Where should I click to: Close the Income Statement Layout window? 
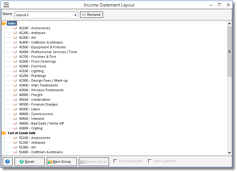228,5
